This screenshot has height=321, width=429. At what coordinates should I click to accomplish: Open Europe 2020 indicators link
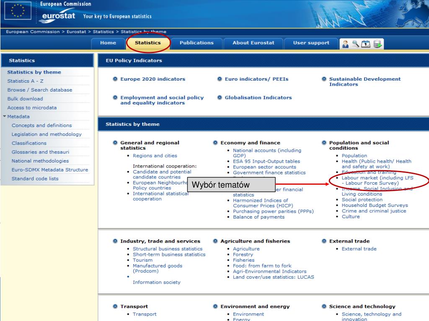click(x=152, y=79)
